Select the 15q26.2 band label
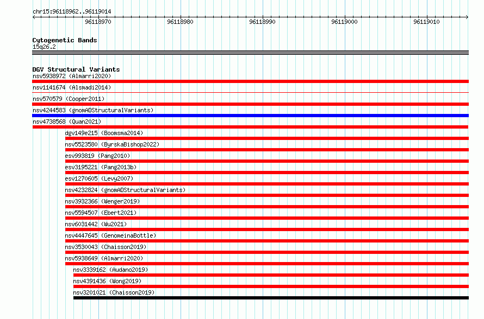 tap(44, 47)
